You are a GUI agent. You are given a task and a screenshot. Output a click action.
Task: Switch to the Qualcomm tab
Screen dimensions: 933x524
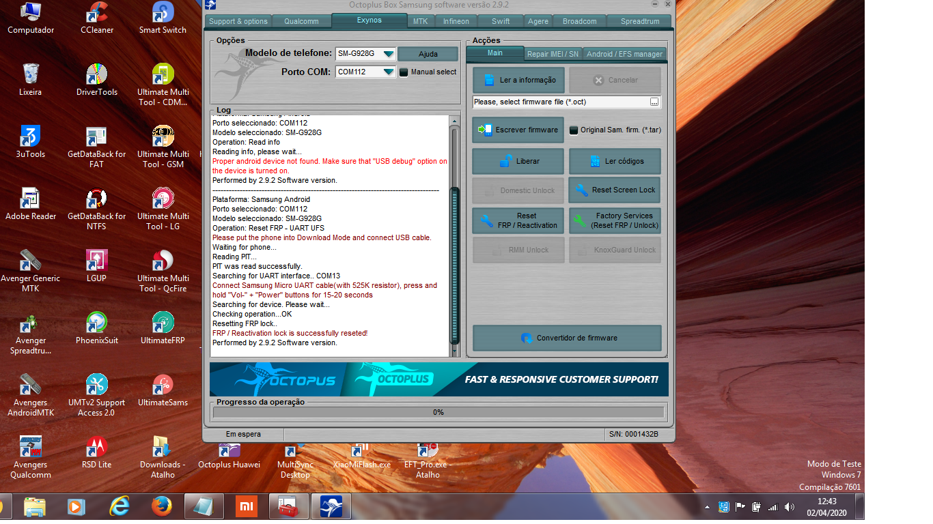click(x=301, y=21)
